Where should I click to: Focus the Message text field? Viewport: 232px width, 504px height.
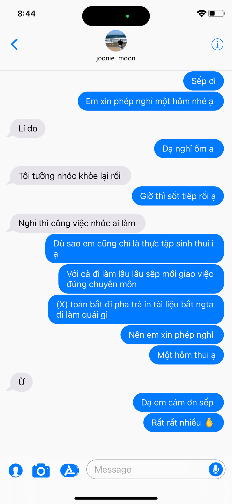tap(156, 469)
